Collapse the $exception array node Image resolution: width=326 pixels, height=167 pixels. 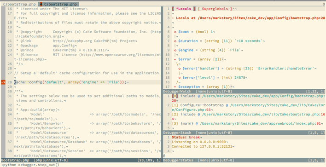[x=175, y=86]
